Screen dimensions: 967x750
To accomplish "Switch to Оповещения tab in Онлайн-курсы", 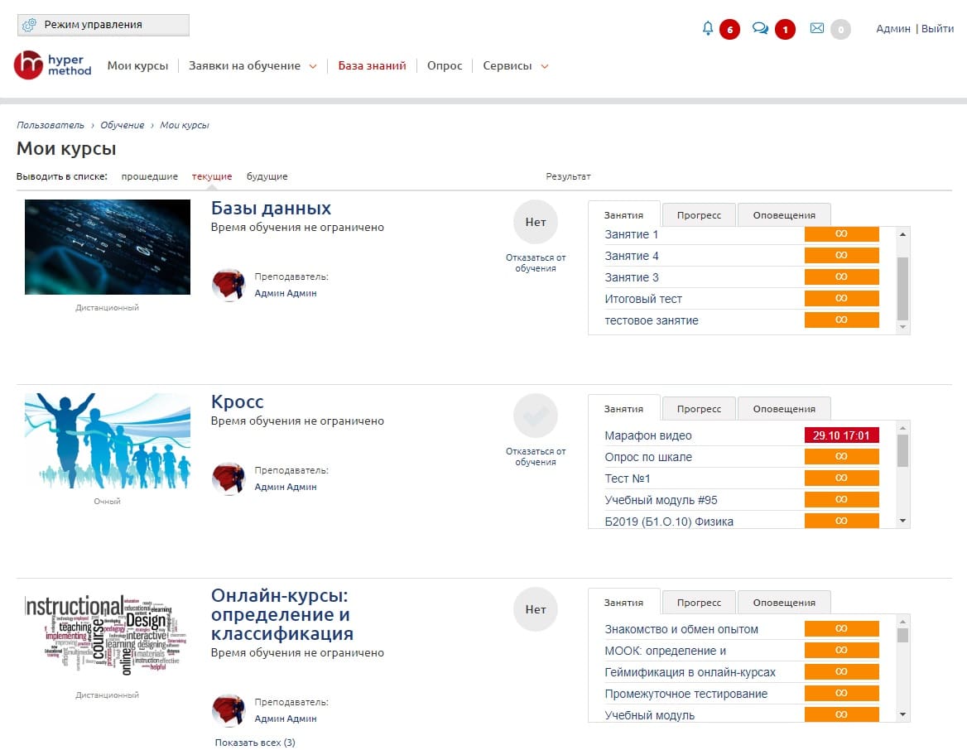I will pos(784,603).
